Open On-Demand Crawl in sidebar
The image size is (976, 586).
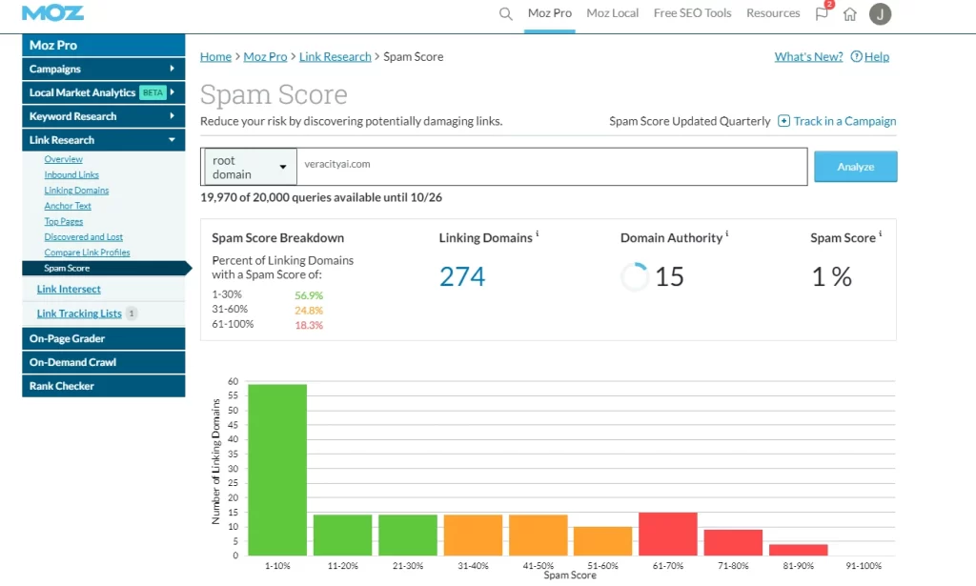coord(103,362)
